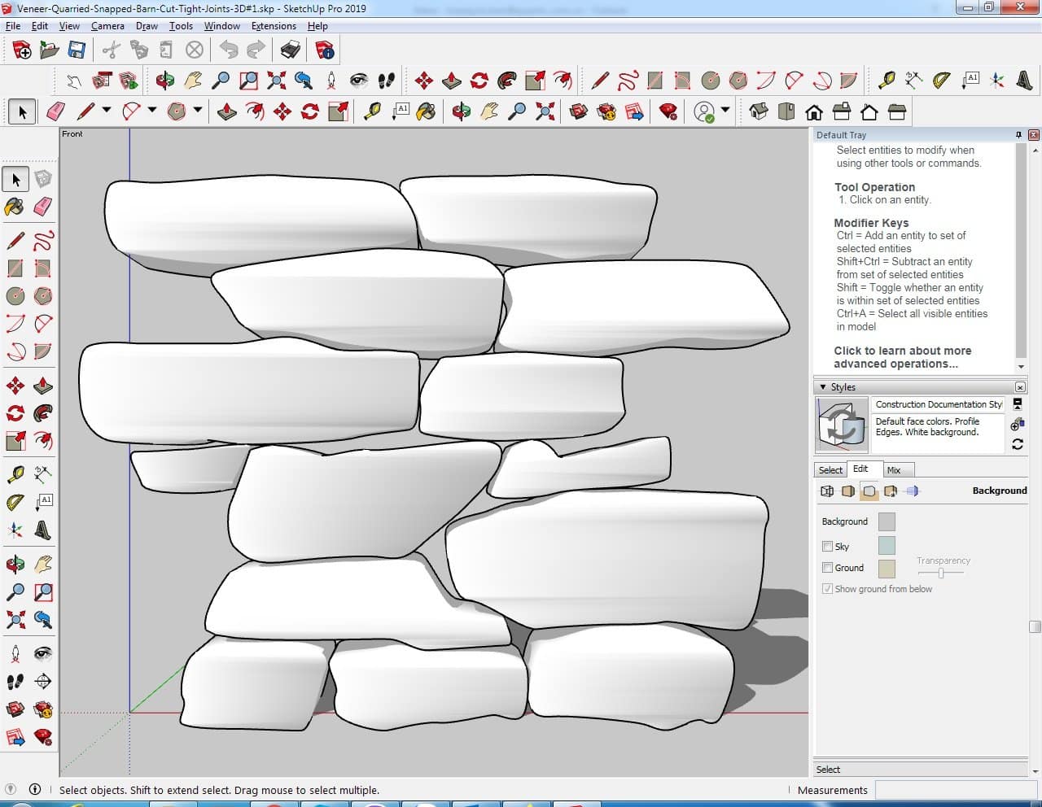Select the Eraser tool in left toolbar

43,207
